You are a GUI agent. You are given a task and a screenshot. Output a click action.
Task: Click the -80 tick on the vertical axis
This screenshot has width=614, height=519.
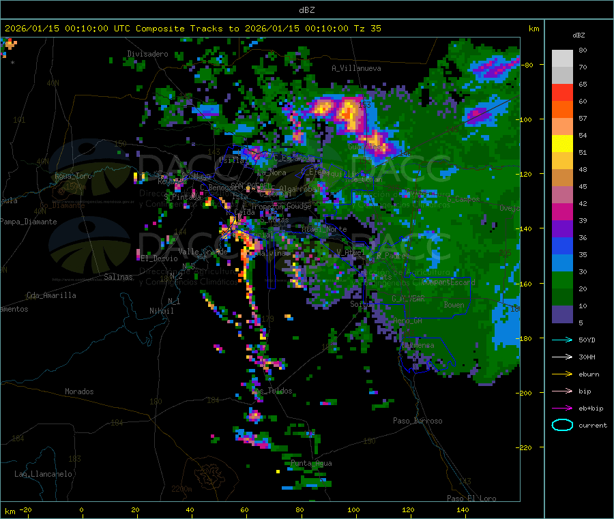pyautogui.click(x=527, y=65)
